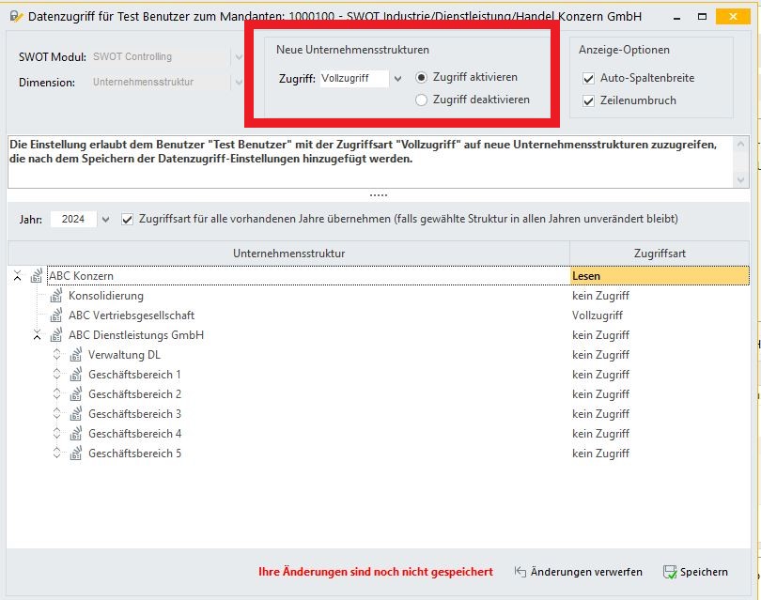Click the Zugriffsart column header
The image size is (761, 600).
point(660,254)
